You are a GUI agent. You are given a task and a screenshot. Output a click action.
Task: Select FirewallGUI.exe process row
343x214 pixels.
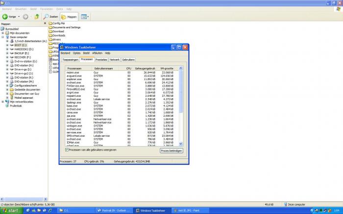(122, 89)
